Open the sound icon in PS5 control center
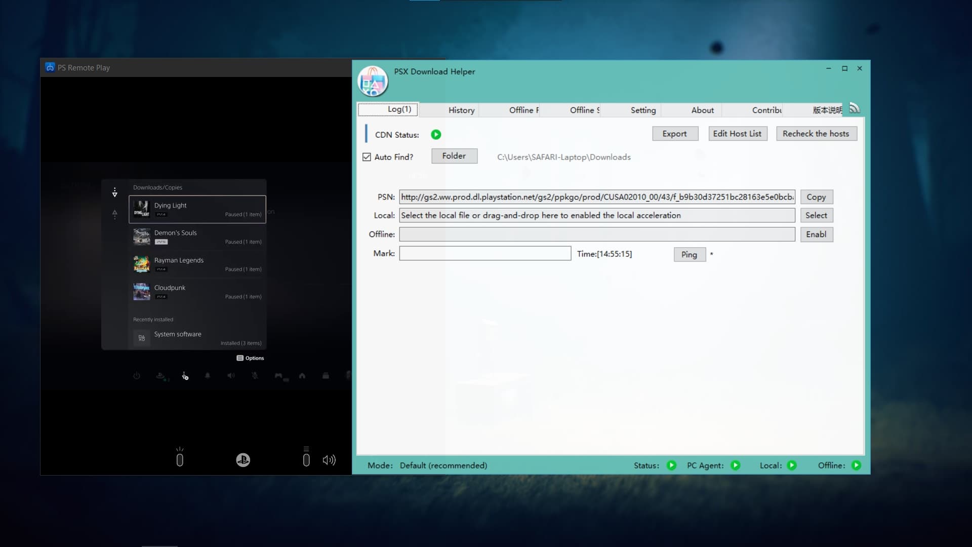 click(231, 376)
